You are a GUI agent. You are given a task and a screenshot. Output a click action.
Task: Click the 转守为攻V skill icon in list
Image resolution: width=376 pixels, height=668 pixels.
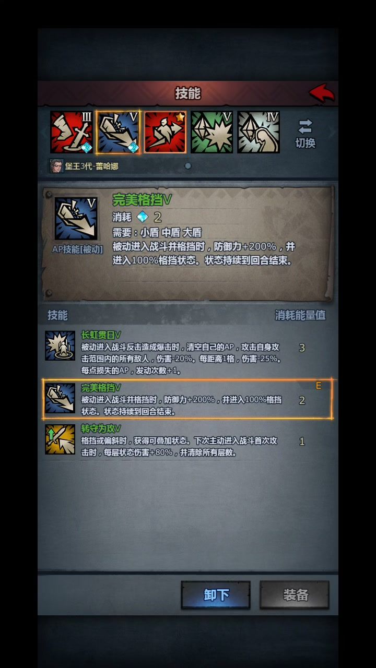pyautogui.click(x=60, y=439)
